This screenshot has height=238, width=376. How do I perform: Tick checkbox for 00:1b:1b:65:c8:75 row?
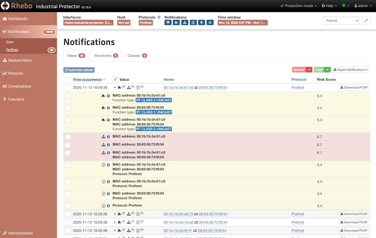[68, 214]
